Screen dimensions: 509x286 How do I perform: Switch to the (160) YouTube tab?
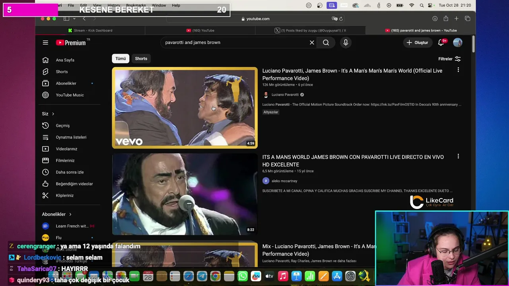click(x=200, y=30)
